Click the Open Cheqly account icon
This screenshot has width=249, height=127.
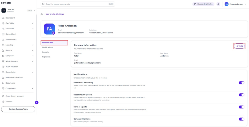pos(3,96)
